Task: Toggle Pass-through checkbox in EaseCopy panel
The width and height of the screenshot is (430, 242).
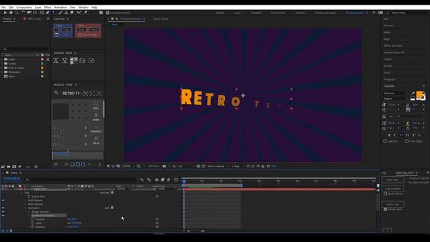Action: click(x=80, y=35)
